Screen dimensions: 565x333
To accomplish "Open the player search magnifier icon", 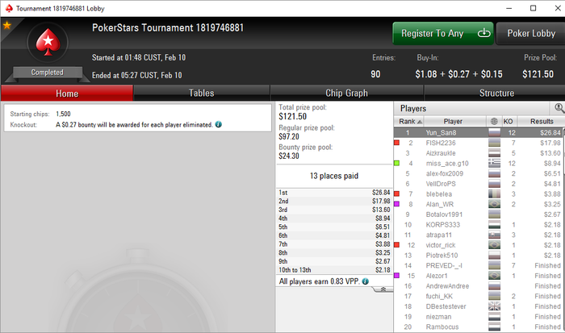I will pos(559,108).
